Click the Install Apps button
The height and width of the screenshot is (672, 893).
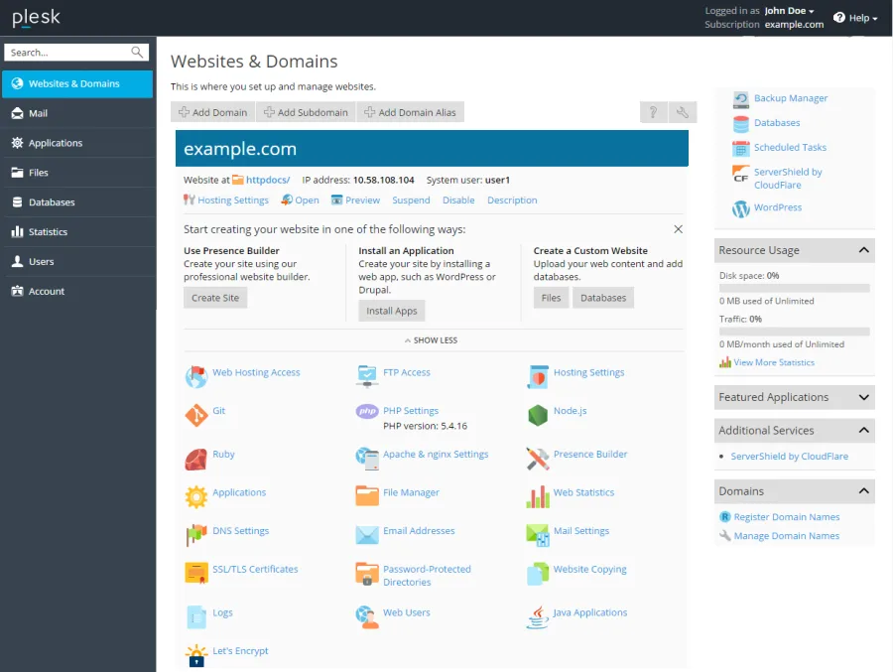[x=392, y=311]
